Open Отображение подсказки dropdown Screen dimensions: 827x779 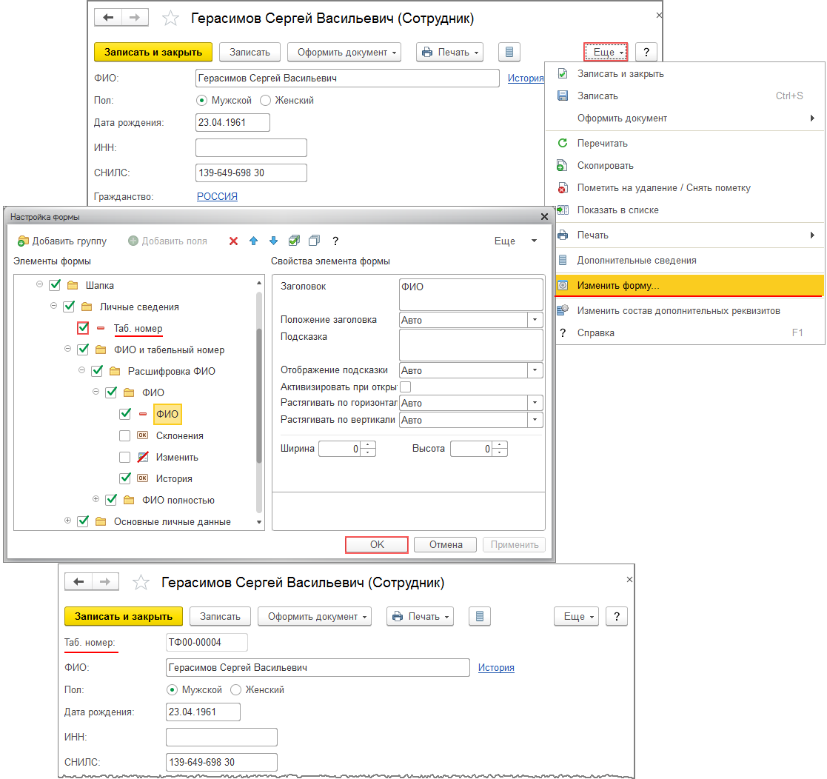pyautogui.click(x=535, y=370)
